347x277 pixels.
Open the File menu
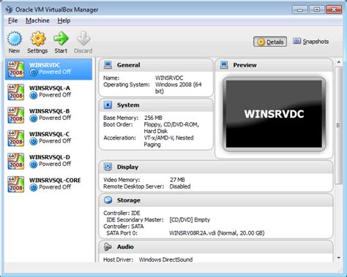pyautogui.click(x=12, y=20)
